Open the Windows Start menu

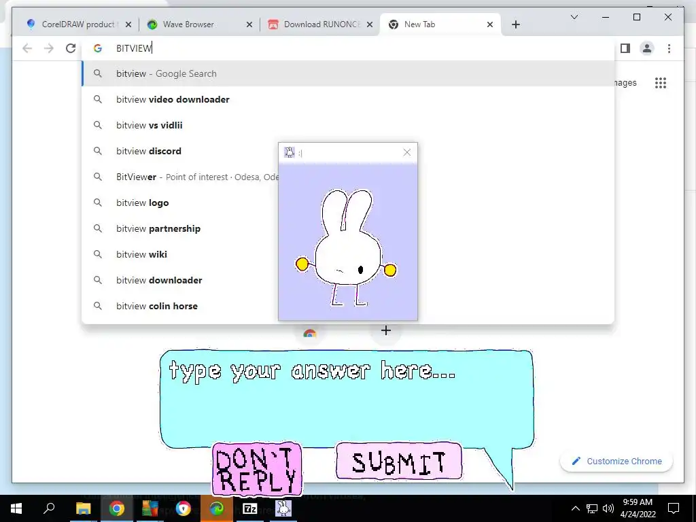click(x=16, y=508)
